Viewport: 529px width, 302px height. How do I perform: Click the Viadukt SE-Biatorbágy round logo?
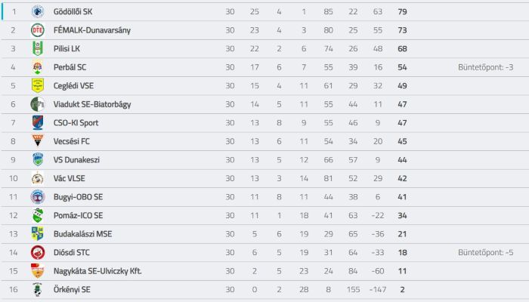point(38,104)
